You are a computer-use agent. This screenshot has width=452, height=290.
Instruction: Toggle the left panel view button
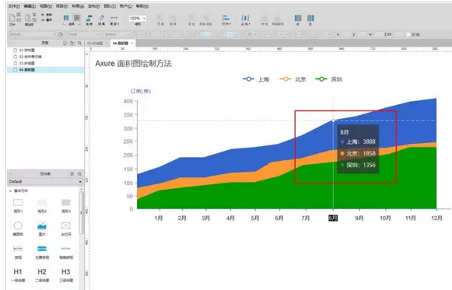298,19
